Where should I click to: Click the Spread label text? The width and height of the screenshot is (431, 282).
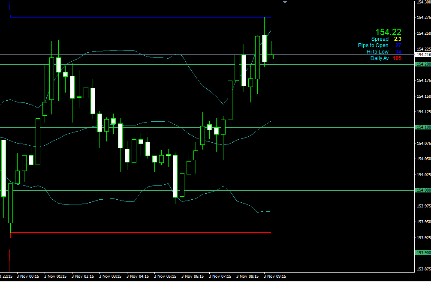coord(380,39)
